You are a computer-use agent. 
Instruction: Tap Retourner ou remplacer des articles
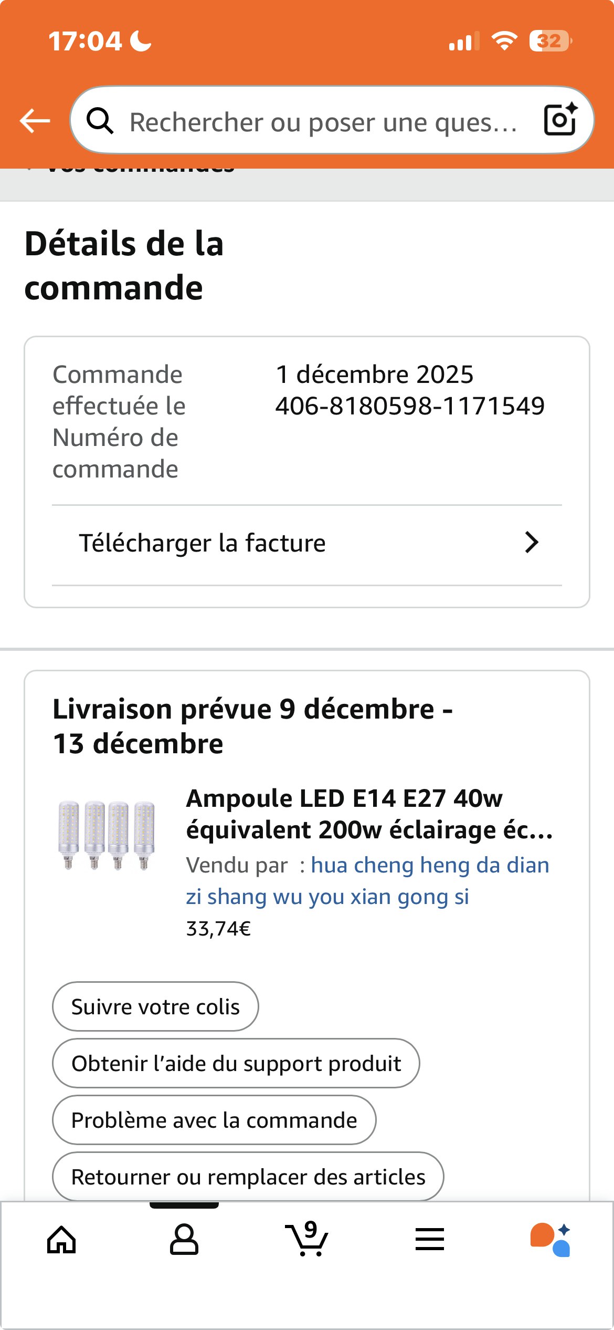(x=248, y=1177)
